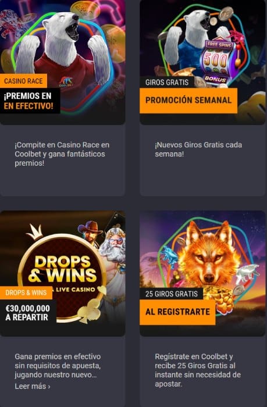Select the PROMOCIÓN SEMANAL orange button
The height and width of the screenshot is (407, 267).
click(x=188, y=101)
